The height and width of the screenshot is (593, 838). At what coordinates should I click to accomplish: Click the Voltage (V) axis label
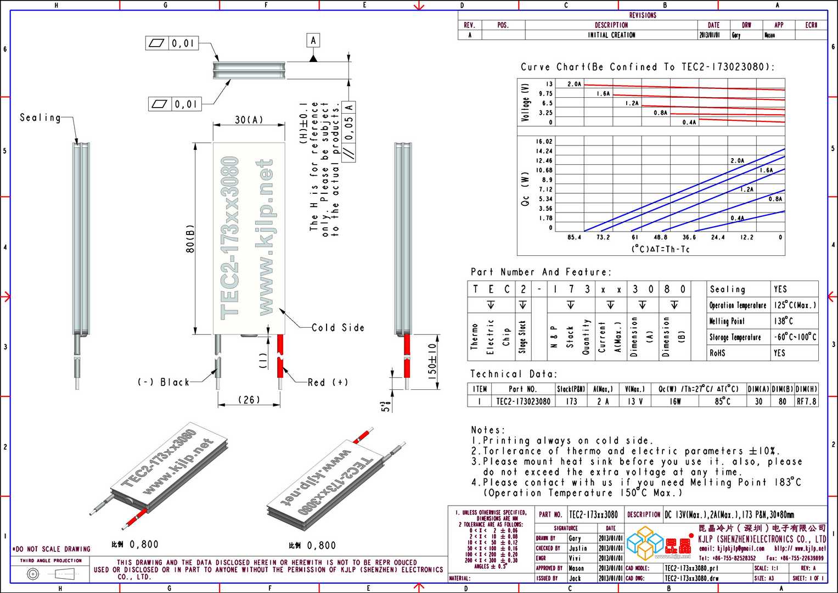point(526,103)
